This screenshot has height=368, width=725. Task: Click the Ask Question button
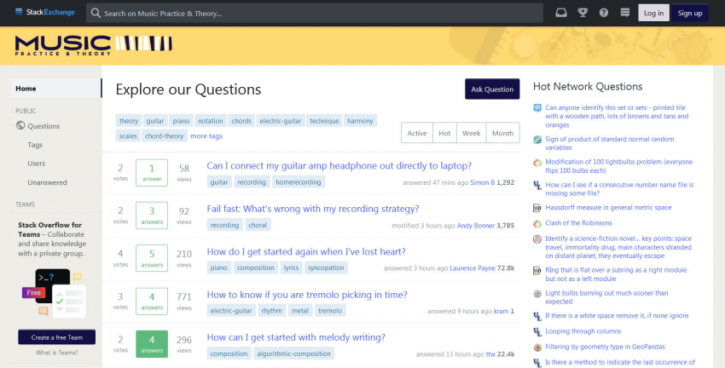[x=492, y=89]
